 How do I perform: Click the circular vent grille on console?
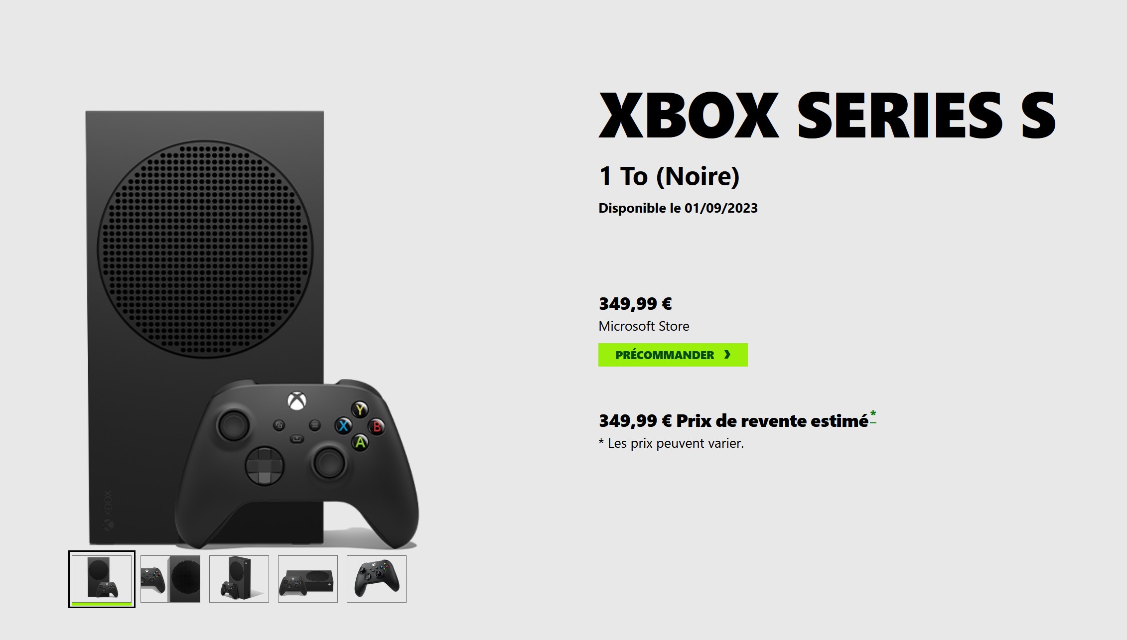[205, 249]
